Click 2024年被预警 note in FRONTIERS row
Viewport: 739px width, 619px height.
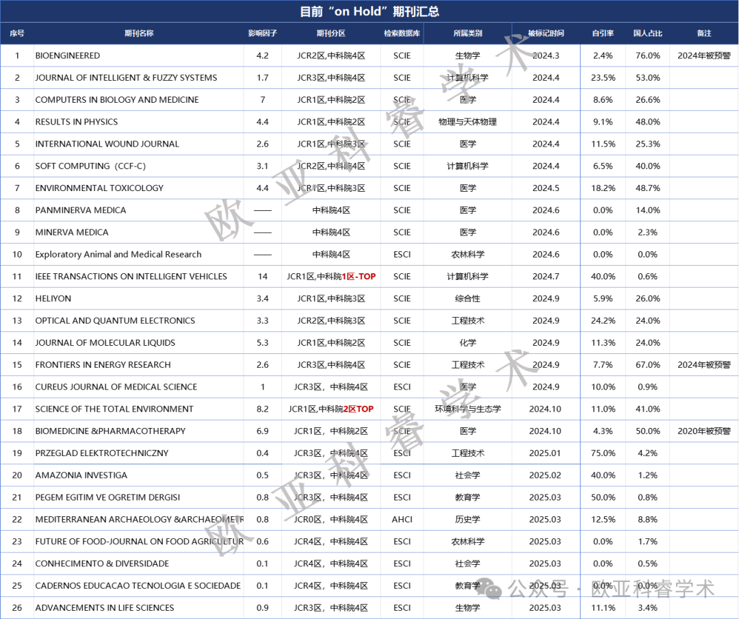click(704, 365)
